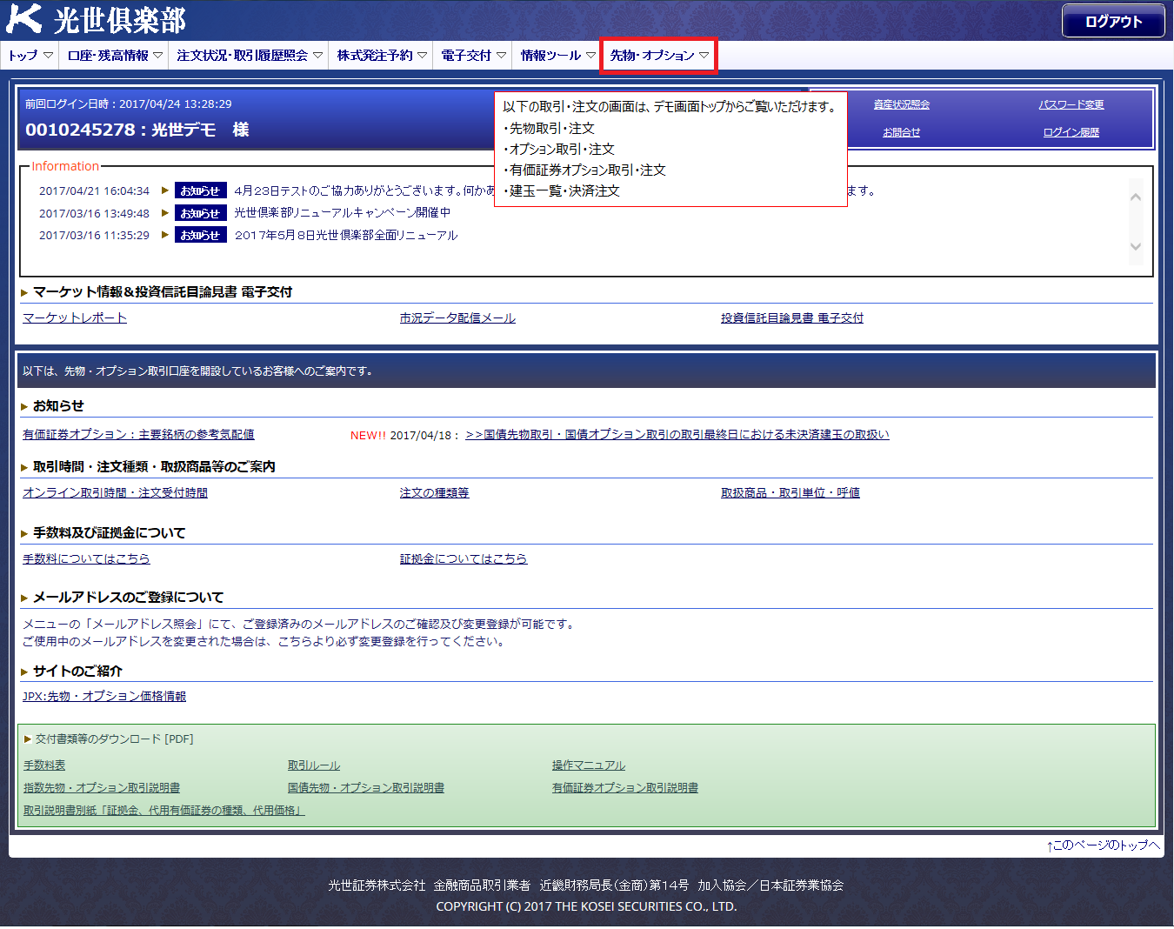Open the 情報ツール menu

click(x=557, y=55)
